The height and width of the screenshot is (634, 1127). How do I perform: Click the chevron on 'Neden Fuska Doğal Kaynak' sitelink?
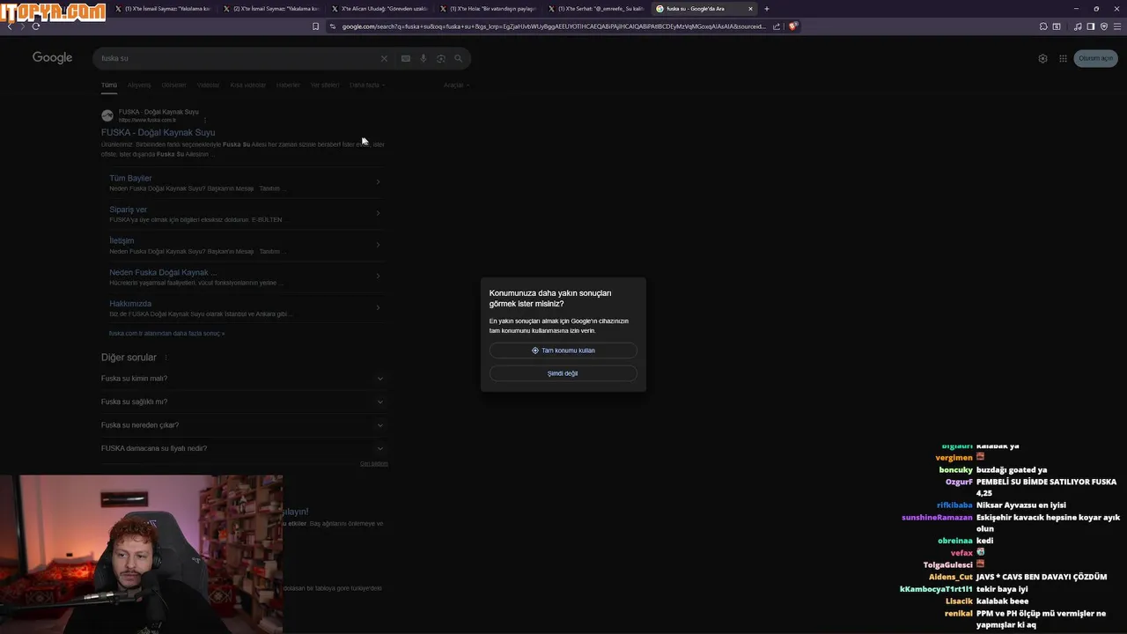click(378, 276)
